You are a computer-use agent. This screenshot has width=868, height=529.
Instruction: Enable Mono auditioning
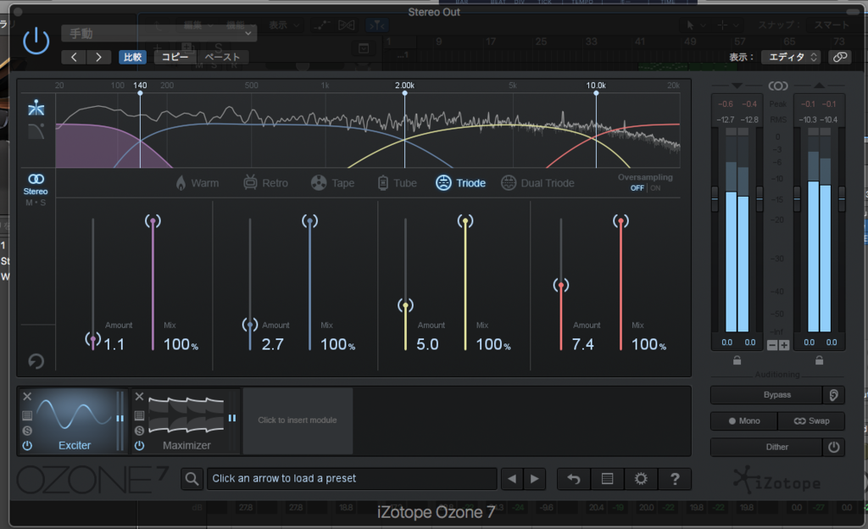tap(744, 421)
